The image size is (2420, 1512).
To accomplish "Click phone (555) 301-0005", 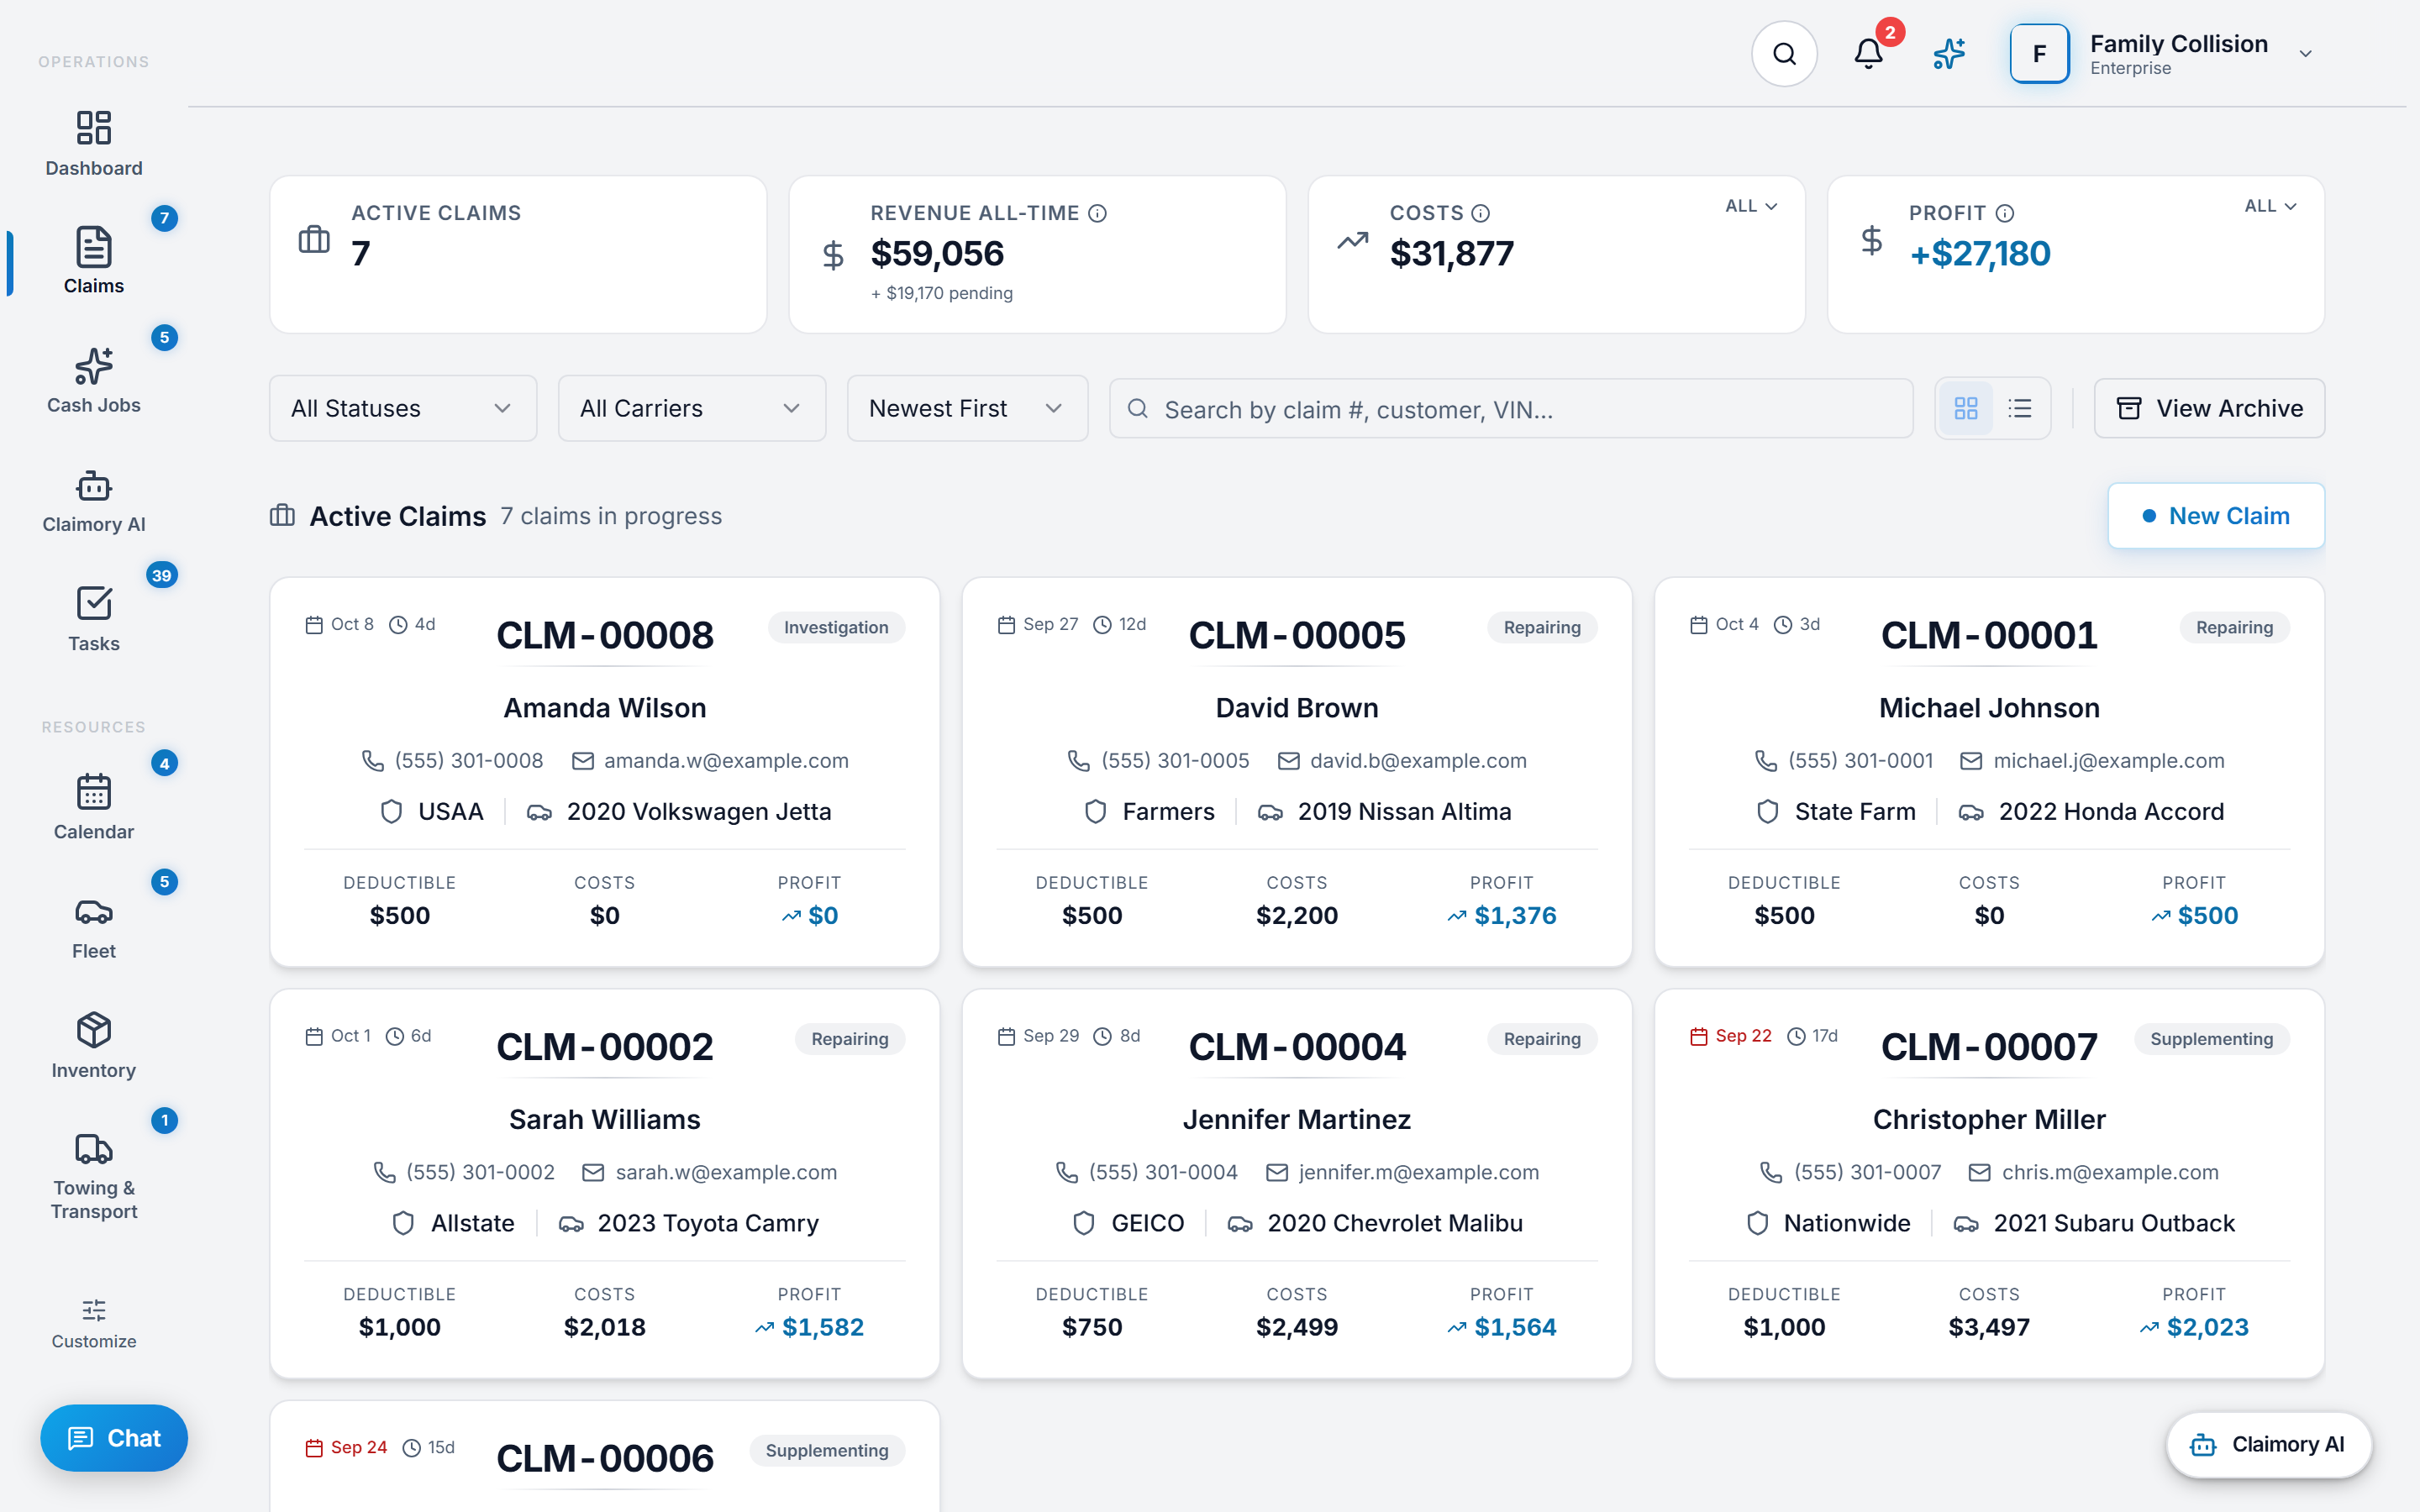I will [1175, 761].
